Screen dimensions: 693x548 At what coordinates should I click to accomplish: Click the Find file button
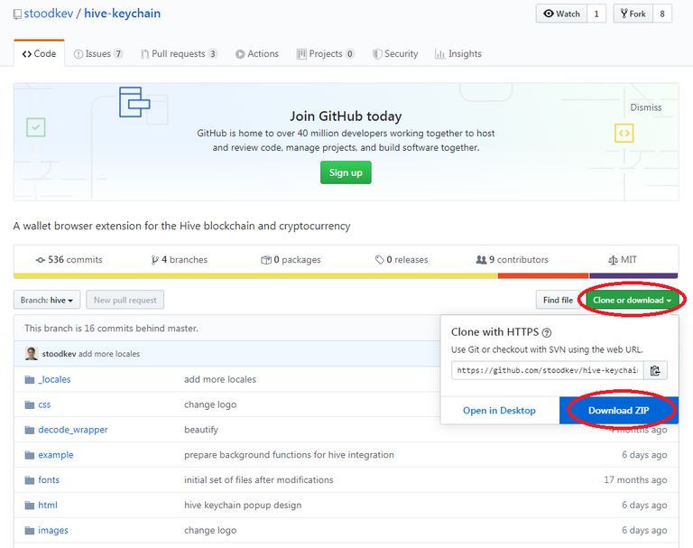[x=558, y=300]
